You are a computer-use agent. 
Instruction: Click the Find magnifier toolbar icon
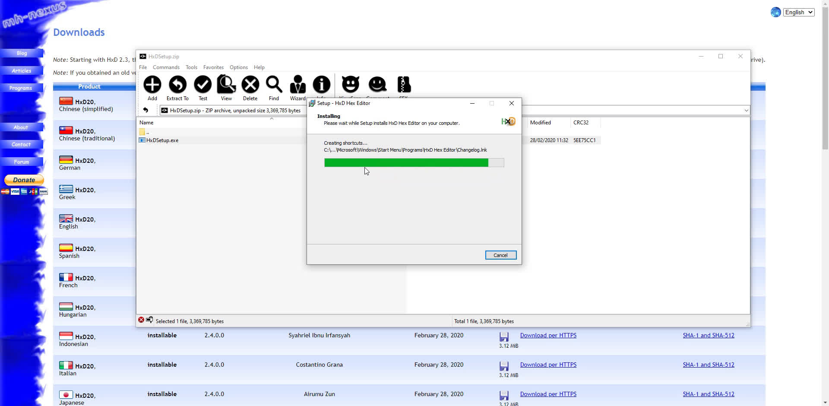[274, 85]
